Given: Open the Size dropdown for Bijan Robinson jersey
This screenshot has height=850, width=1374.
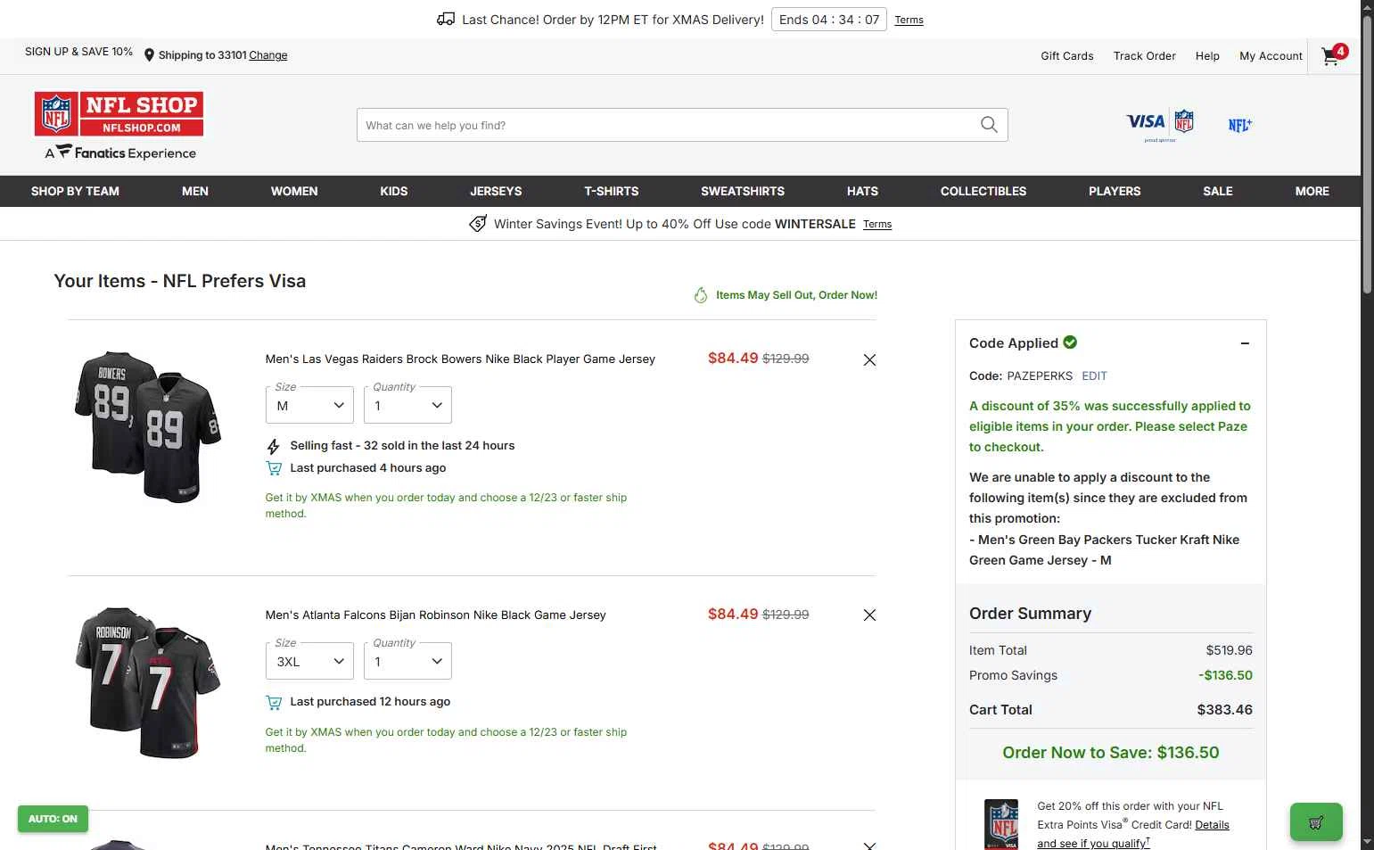Looking at the screenshot, I should pos(309,661).
